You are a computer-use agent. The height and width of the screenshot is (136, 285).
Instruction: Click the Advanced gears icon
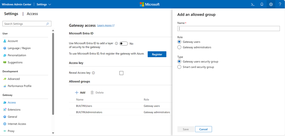pyautogui.click(x=5, y=79)
